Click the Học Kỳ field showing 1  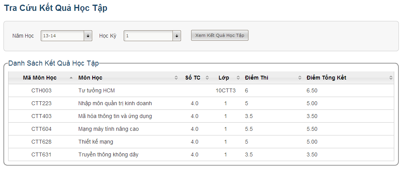point(148,36)
